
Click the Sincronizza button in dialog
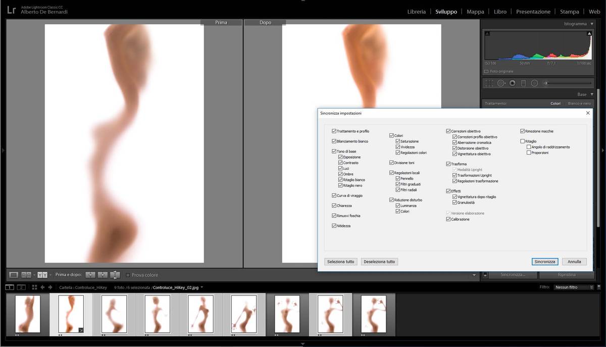tap(545, 262)
